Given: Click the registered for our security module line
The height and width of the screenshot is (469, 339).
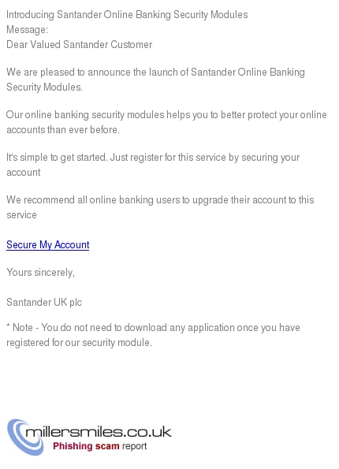Looking at the screenshot, I should 79,342.
